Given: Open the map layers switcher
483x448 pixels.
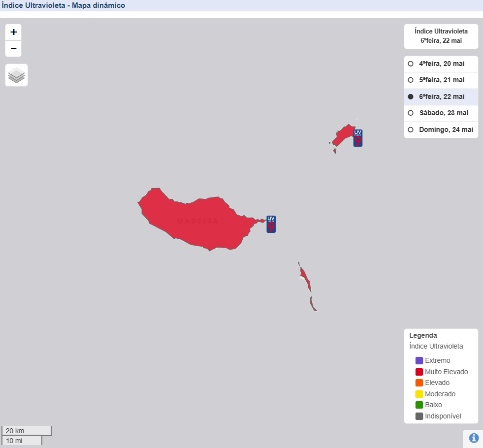Looking at the screenshot, I should 16,75.
